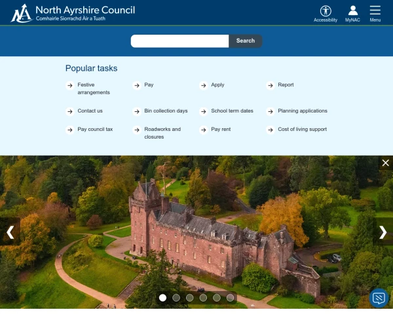Open the MyNAC account icon
Screen dimensions: 393x314
pos(352,12)
